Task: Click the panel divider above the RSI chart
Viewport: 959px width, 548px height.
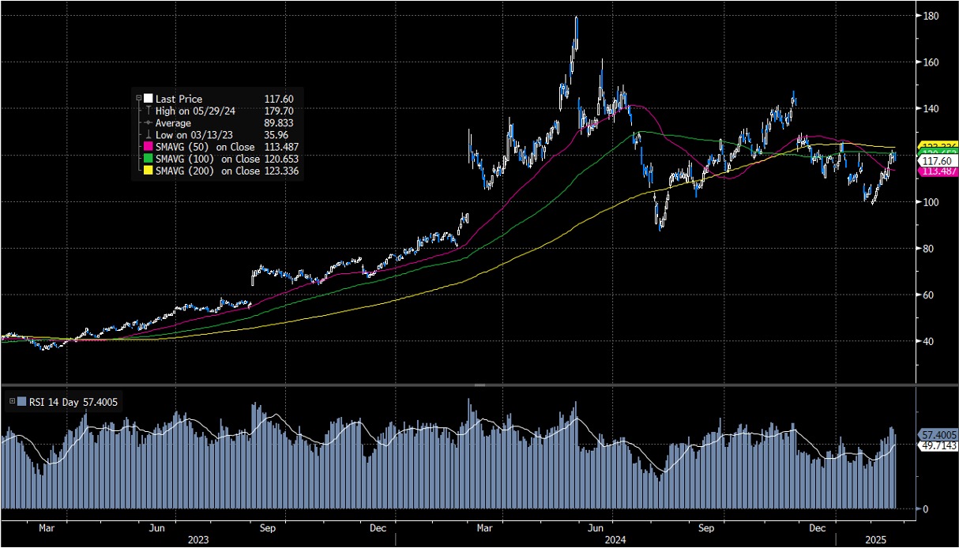Action: click(479, 385)
